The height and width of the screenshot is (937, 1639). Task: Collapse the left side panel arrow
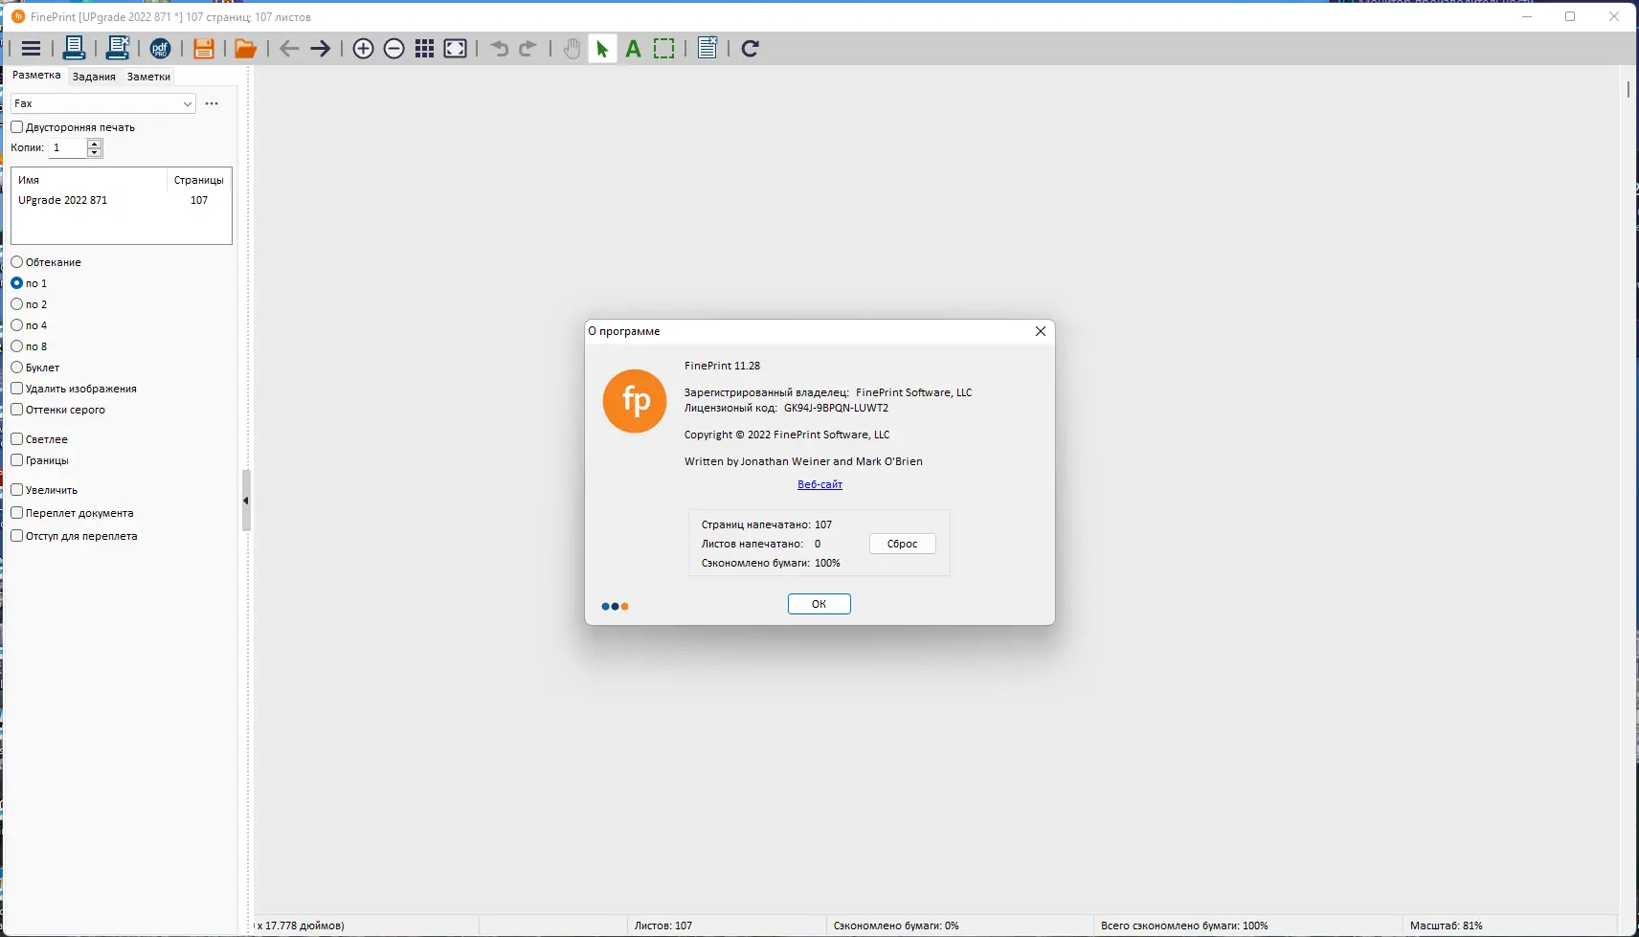246,501
